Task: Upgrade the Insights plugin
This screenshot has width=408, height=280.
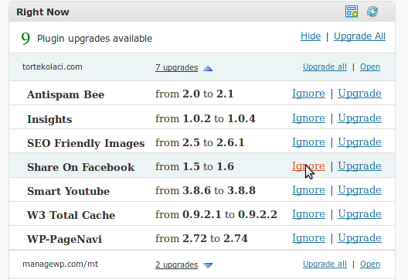Action: click(x=359, y=118)
